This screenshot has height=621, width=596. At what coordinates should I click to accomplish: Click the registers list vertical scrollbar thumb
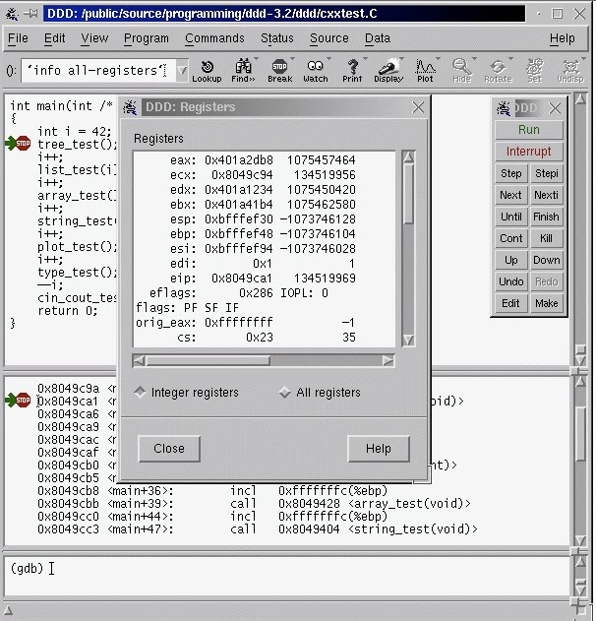click(408, 194)
